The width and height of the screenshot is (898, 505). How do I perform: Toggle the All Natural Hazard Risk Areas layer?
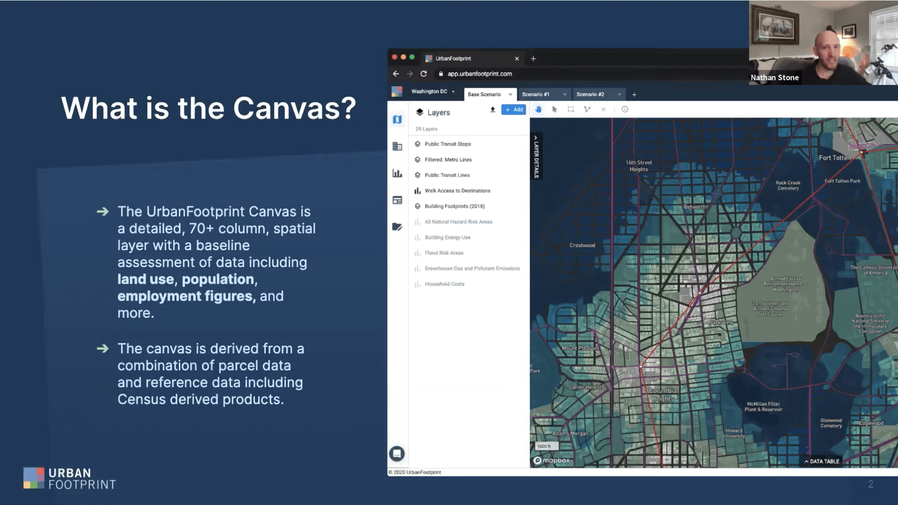tap(458, 222)
